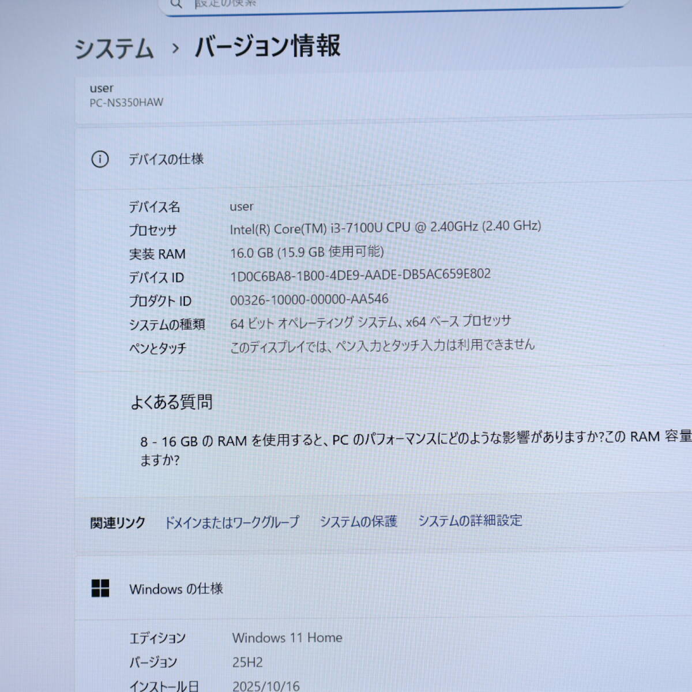Open システムの詳細設定 link

pos(470,520)
